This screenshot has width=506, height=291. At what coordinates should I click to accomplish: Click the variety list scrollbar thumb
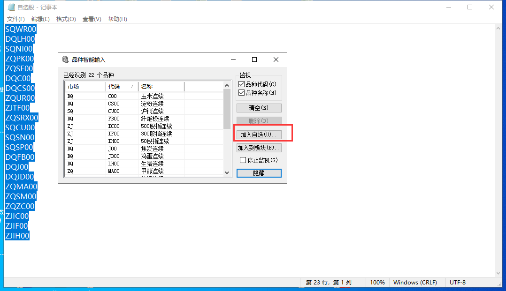[227, 109]
